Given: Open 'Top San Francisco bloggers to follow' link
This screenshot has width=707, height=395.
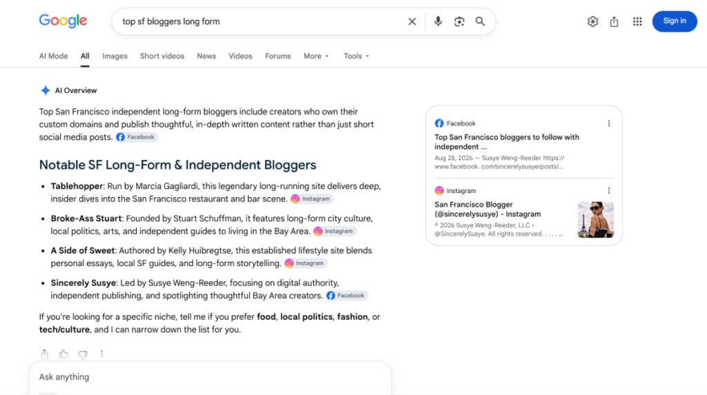Looking at the screenshot, I should [x=507, y=142].
